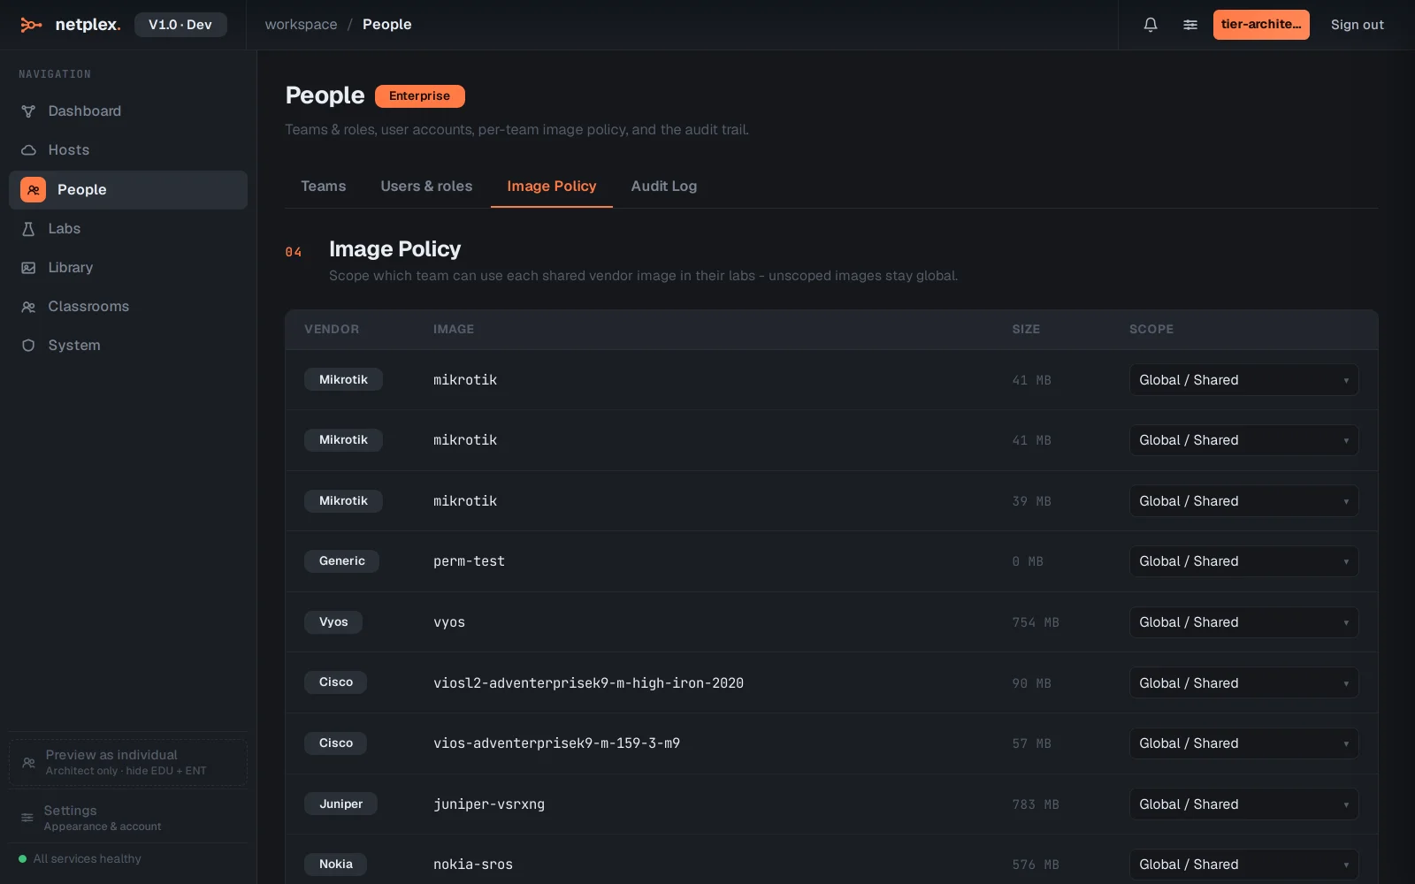The height and width of the screenshot is (884, 1415).
Task: Open the scope dropdown for nokia-sros
Action: click(x=1243, y=865)
